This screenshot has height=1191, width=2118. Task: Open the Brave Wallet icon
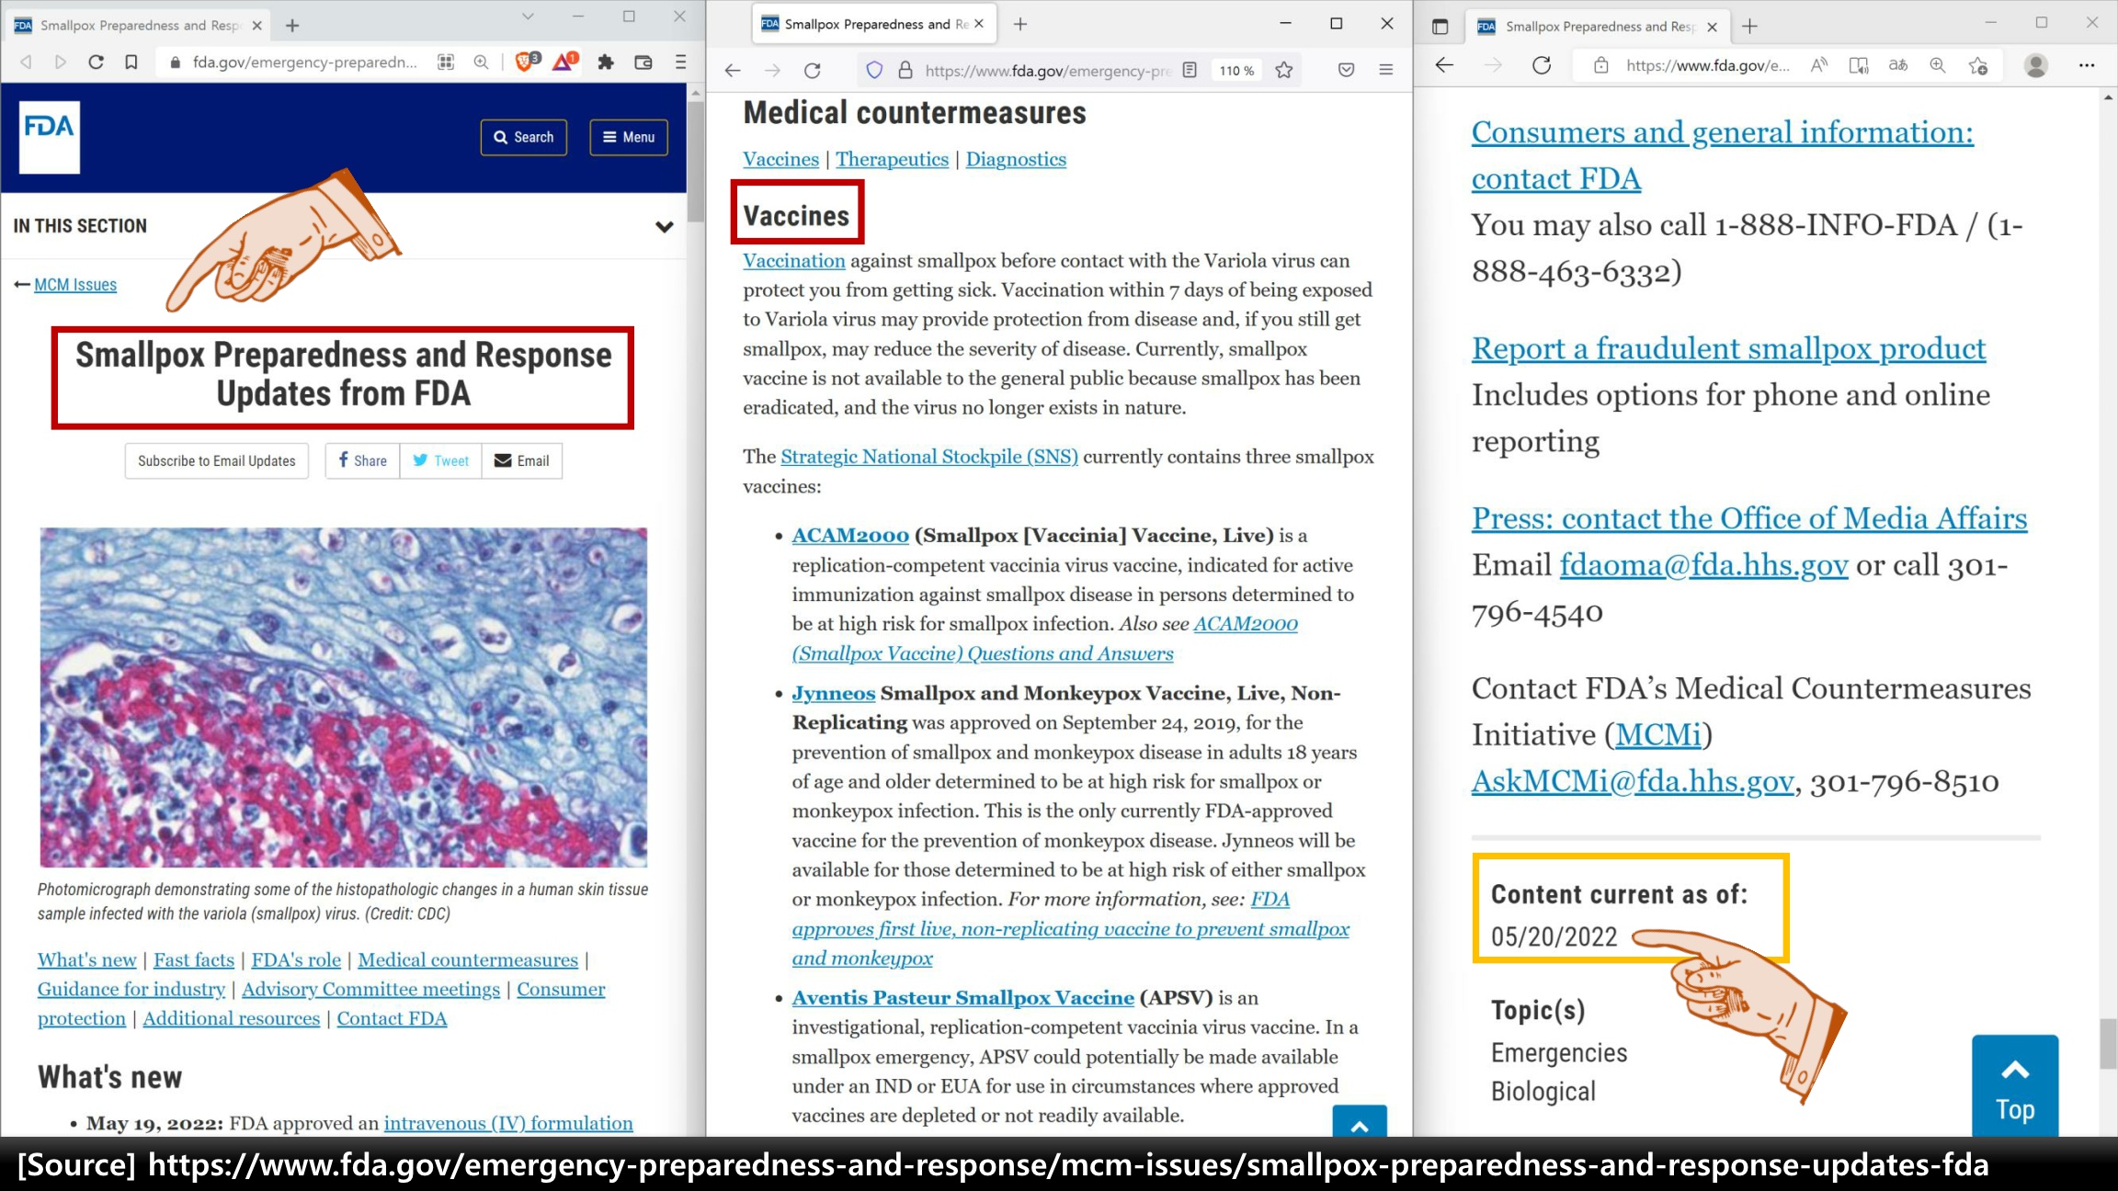[x=643, y=62]
